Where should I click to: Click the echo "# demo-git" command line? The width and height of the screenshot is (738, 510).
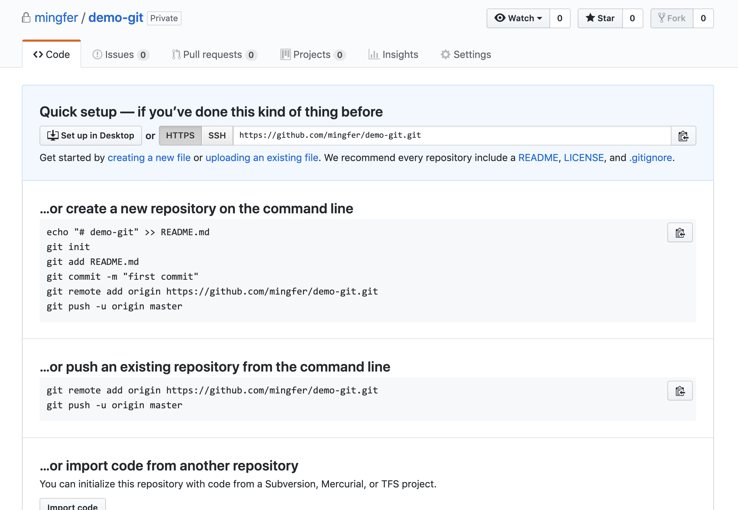tap(128, 232)
